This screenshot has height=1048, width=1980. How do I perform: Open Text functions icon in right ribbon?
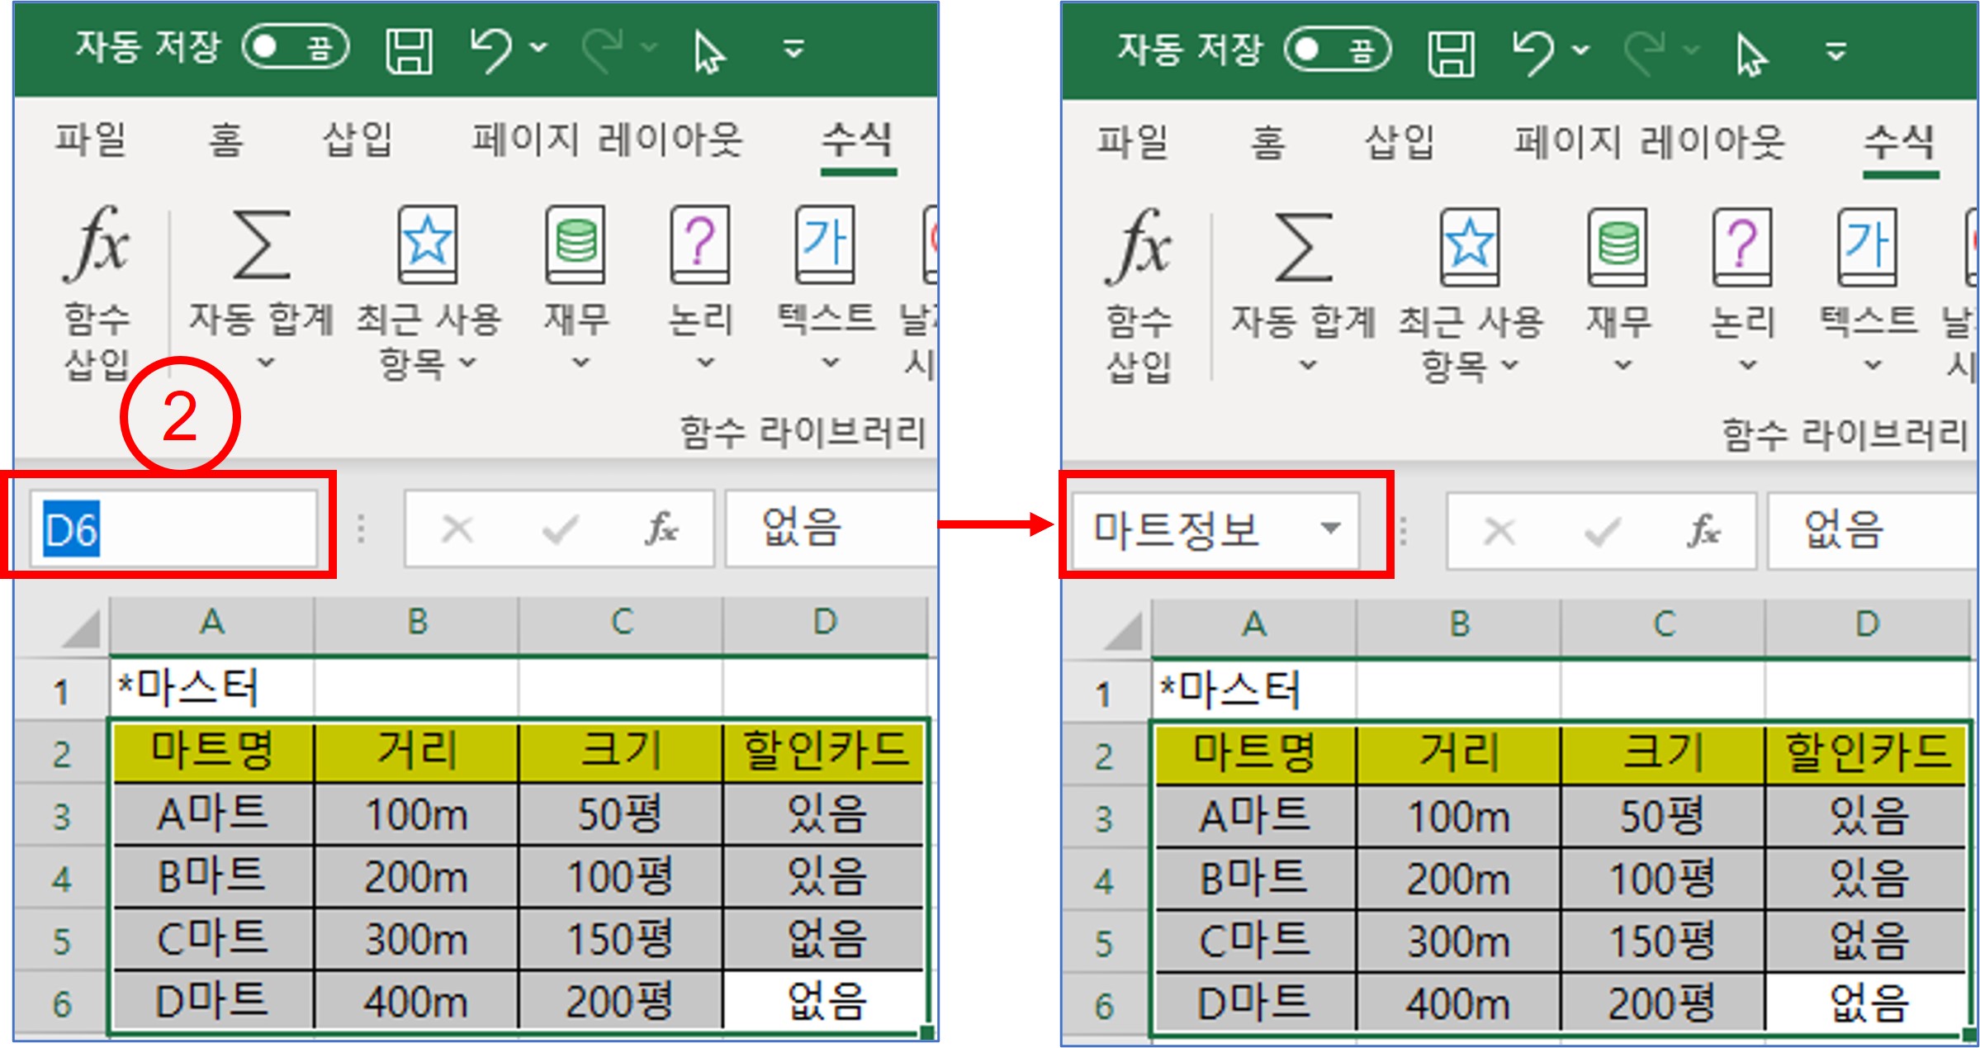tap(1867, 248)
